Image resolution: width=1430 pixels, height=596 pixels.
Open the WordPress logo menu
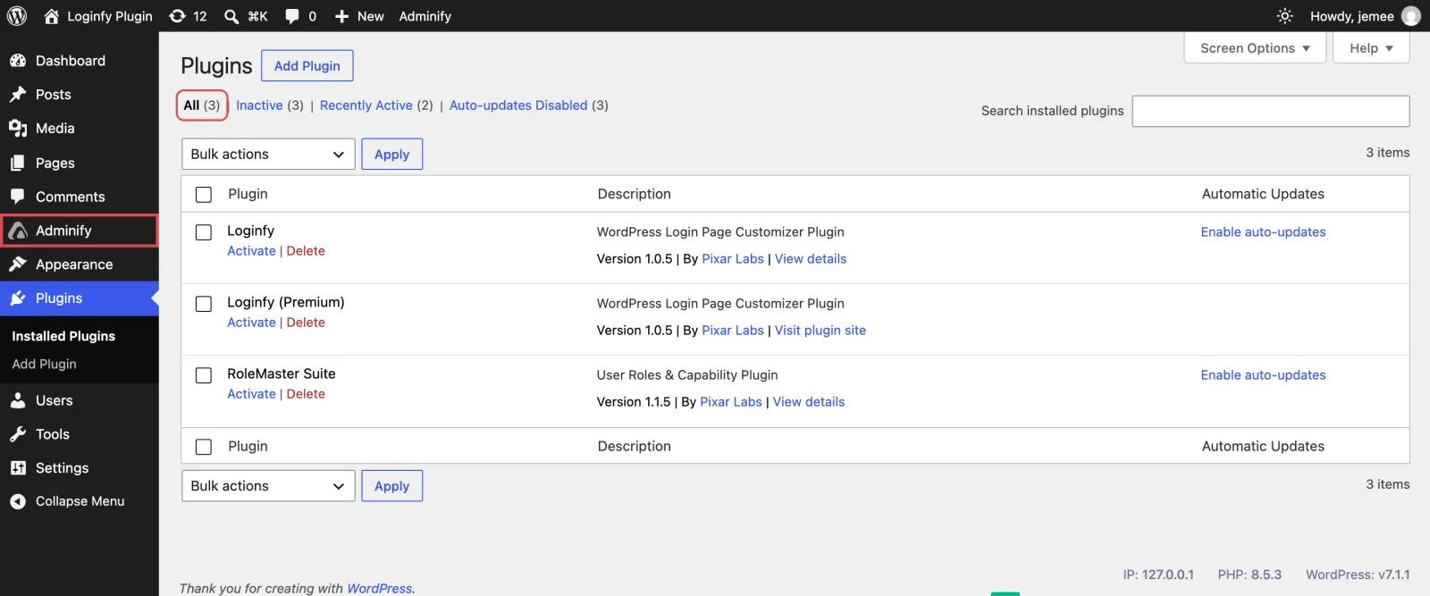[x=16, y=16]
